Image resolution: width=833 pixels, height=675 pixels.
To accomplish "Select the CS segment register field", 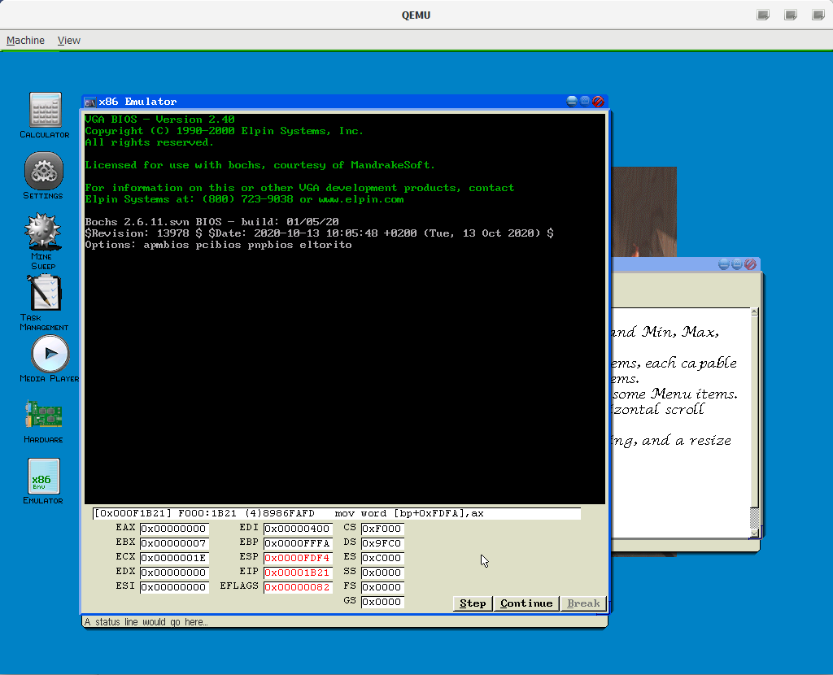I will point(382,529).
